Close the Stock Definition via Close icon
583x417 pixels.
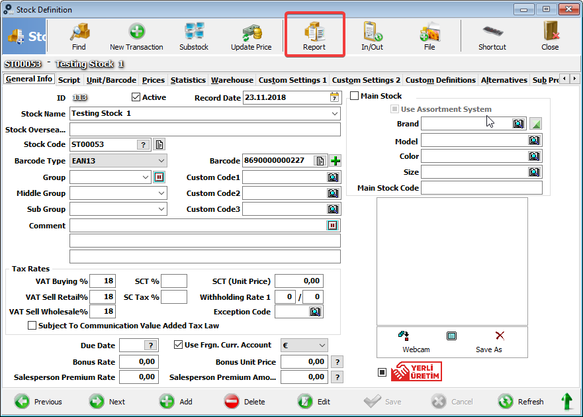tap(550, 36)
